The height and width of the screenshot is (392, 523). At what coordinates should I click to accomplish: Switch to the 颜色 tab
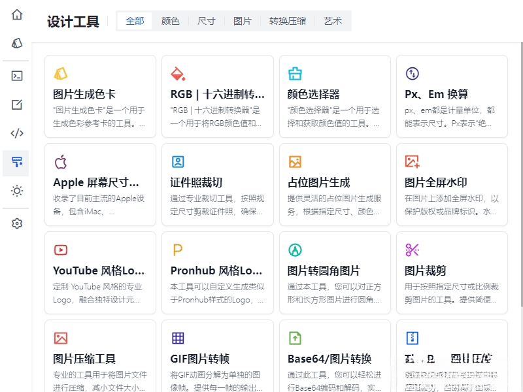click(170, 21)
